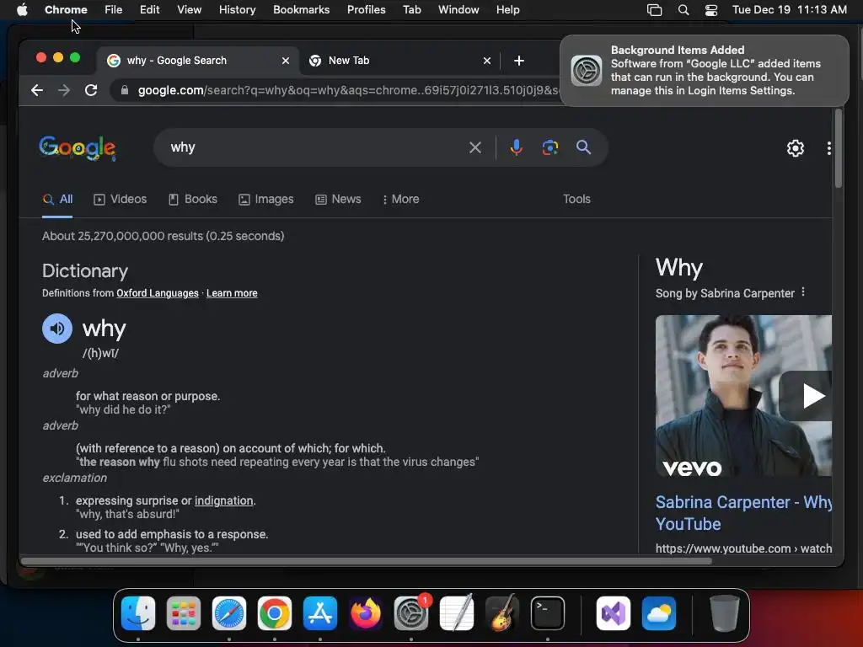Open Finder from the dock
Viewport: 863px width, 647px height.
[x=138, y=613]
